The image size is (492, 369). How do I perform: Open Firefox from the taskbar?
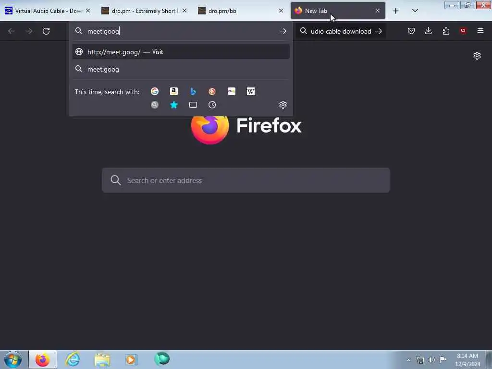point(43,359)
